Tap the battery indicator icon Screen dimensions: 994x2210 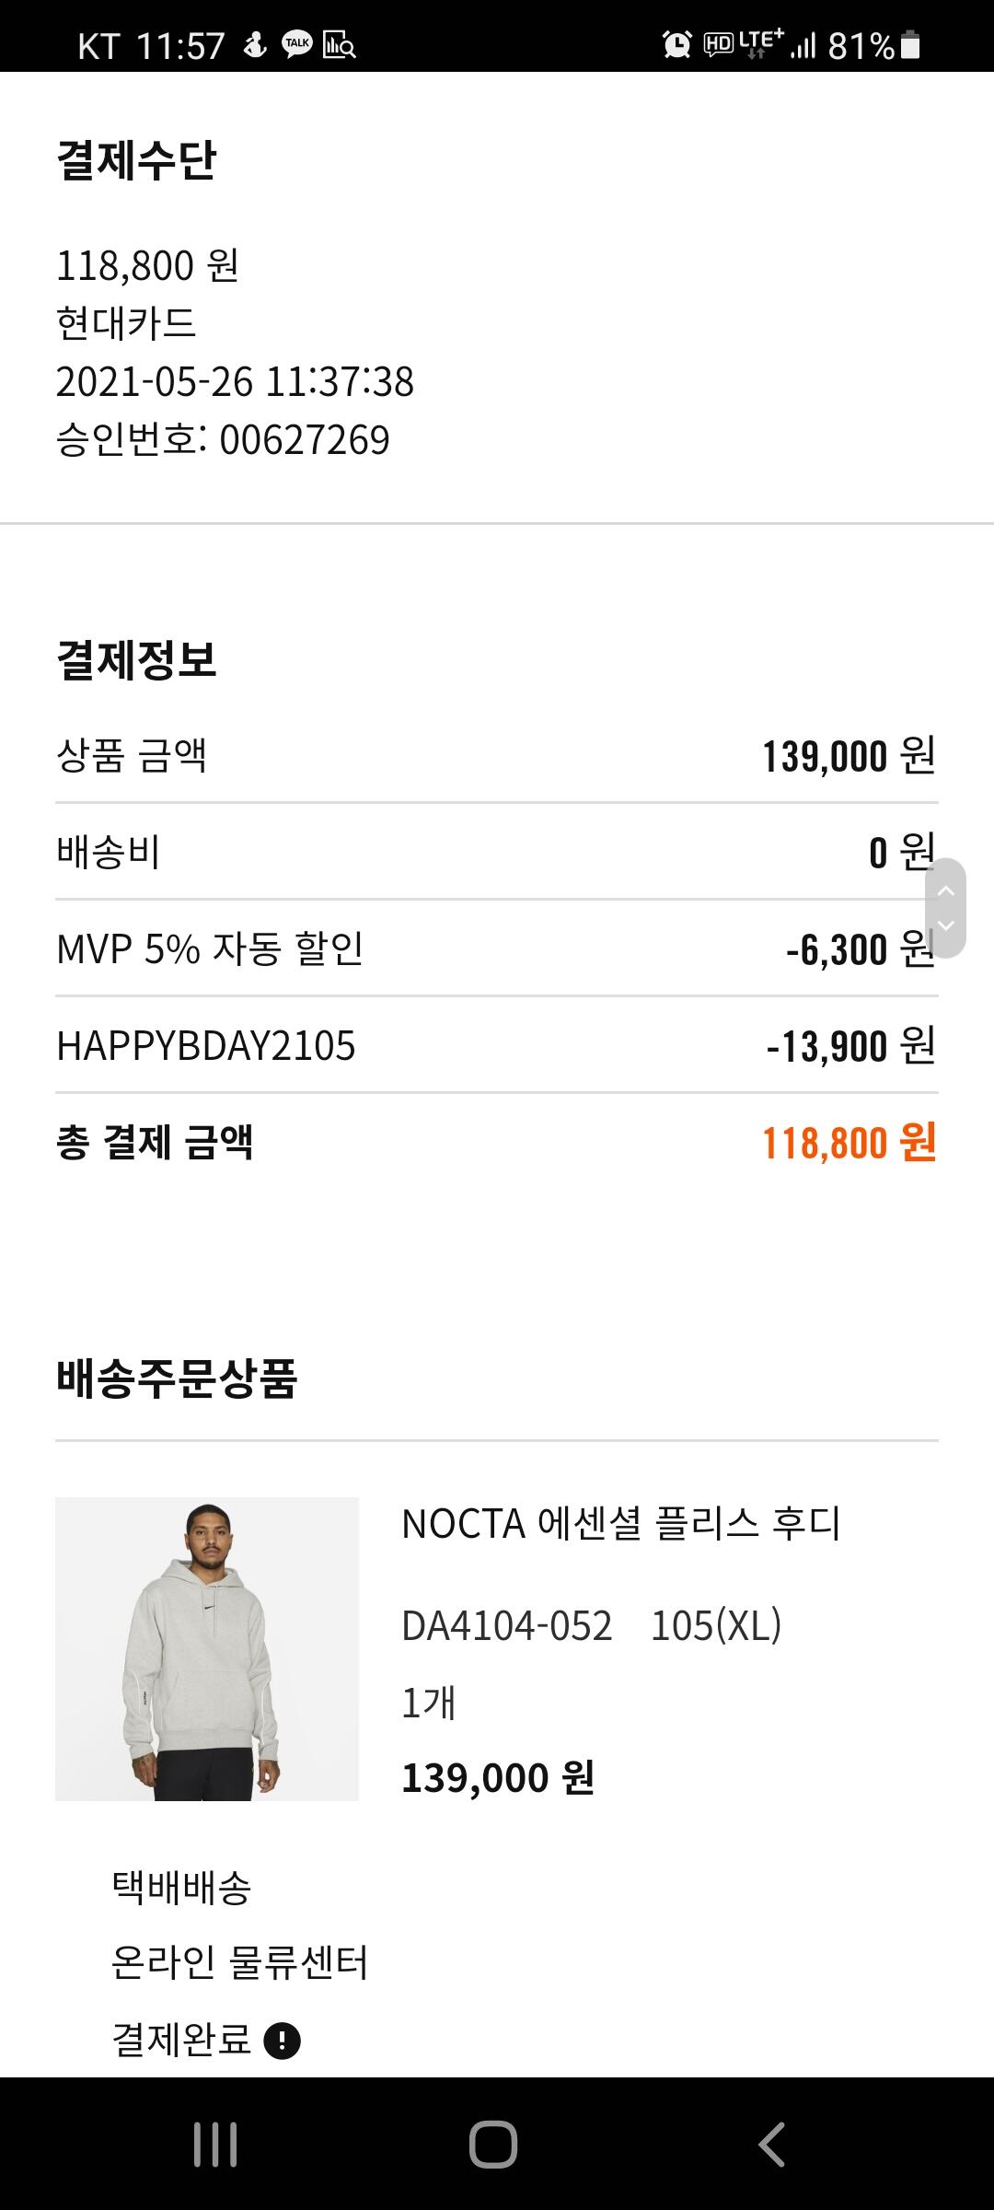910,44
